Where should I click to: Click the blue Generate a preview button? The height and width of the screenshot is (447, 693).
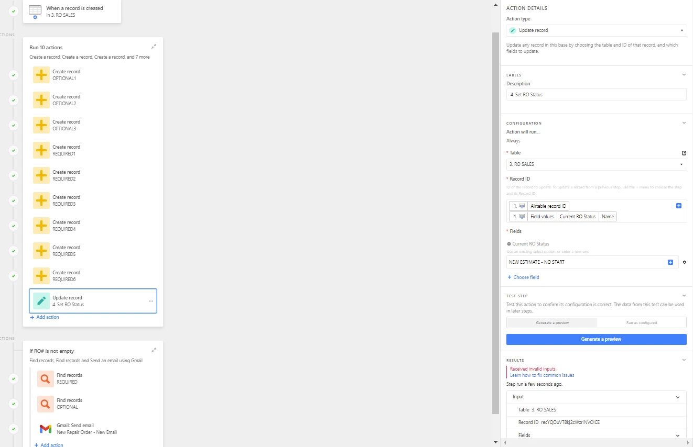pos(597,339)
